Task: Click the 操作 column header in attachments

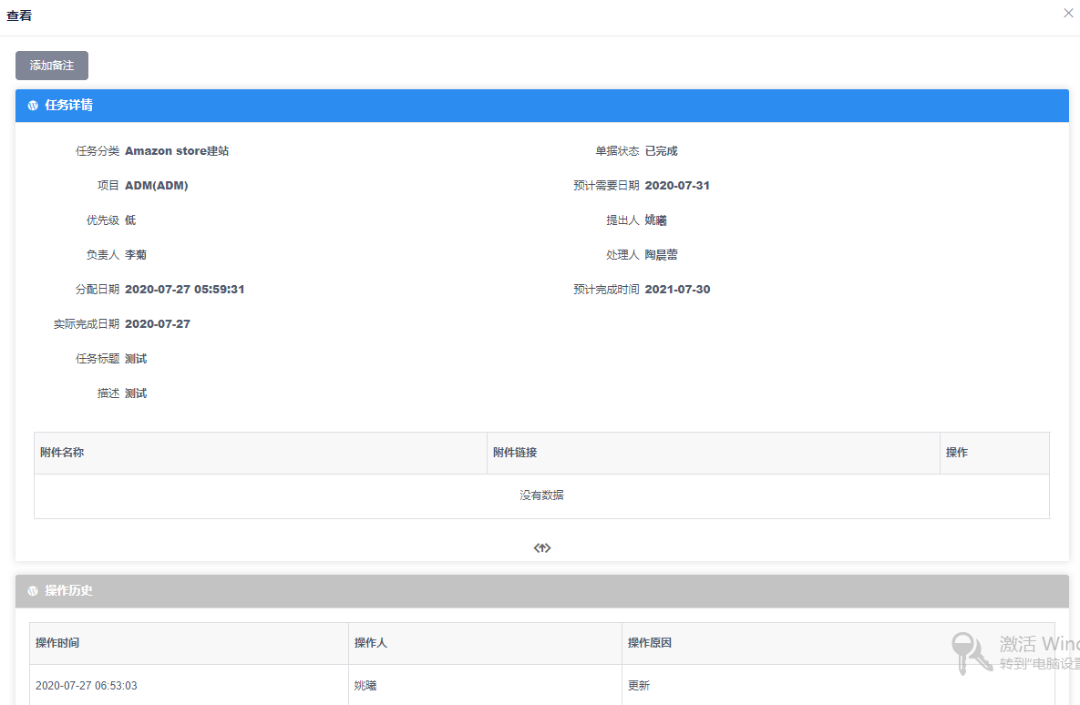Action: point(994,453)
